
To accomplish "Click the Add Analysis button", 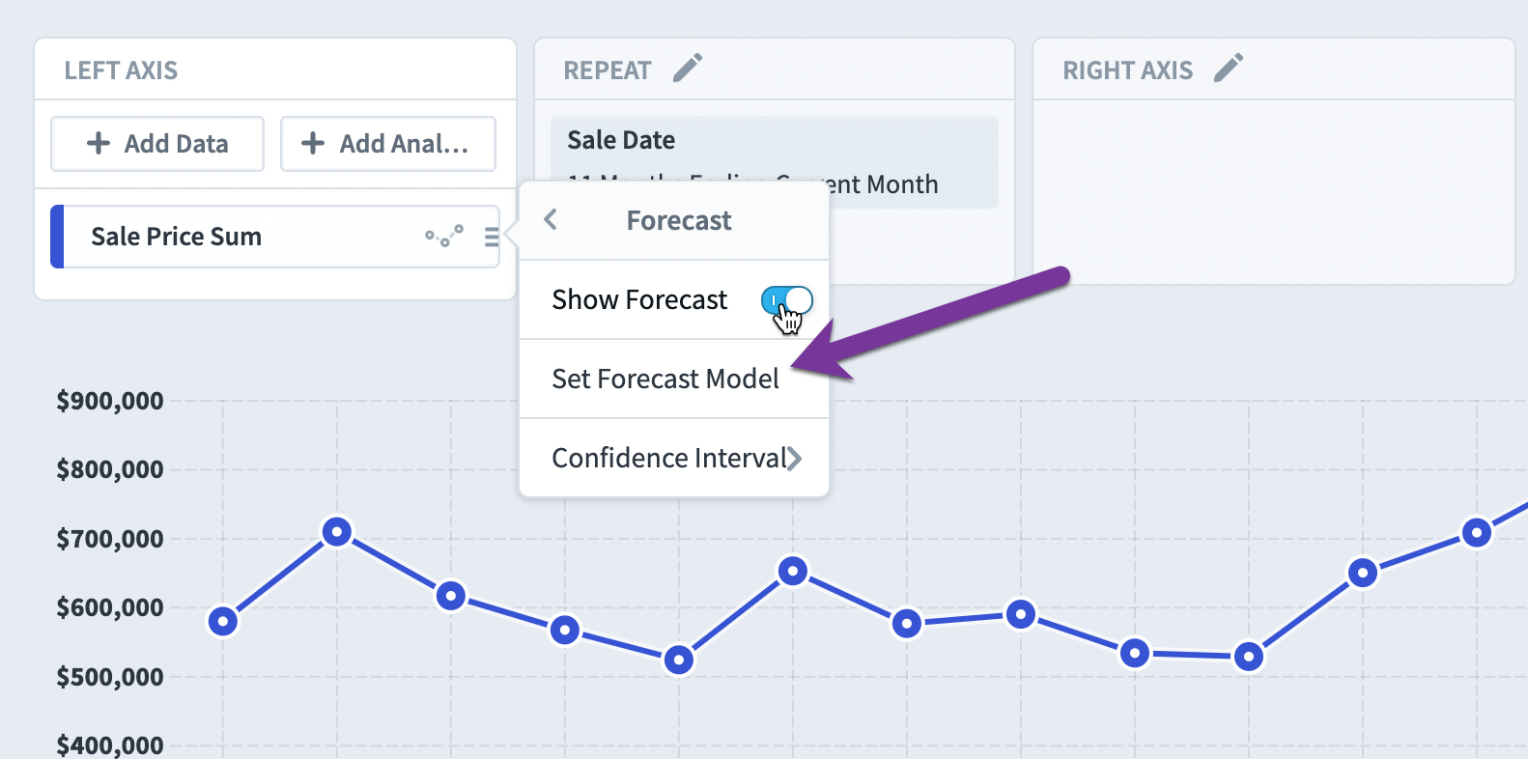I will coord(388,144).
